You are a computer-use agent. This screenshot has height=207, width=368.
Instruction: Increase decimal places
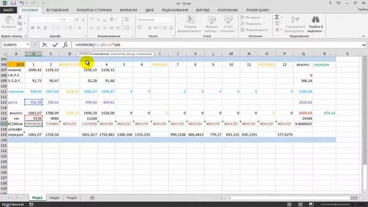tap(164, 28)
